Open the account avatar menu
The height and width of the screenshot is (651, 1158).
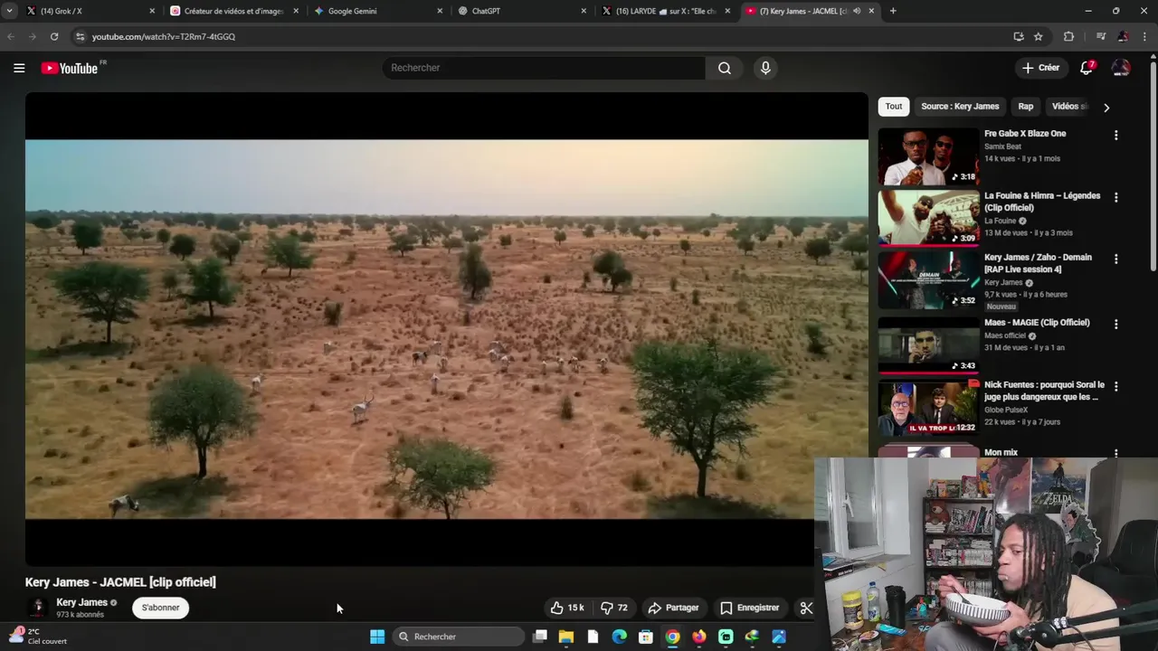pyautogui.click(x=1121, y=68)
